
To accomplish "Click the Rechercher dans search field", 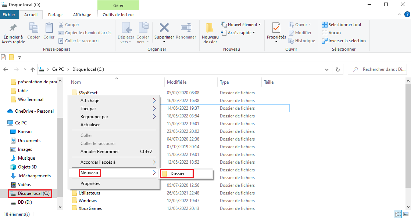I will [377, 69].
